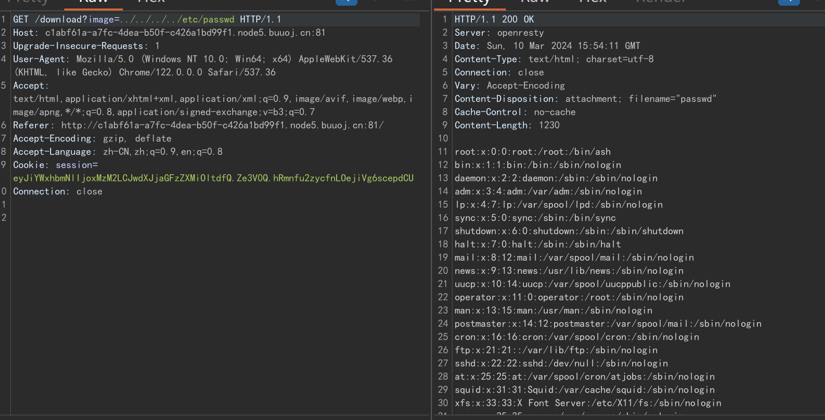Click the xfs:x:33:33 X Font Server entry

pyautogui.click(x=588, y=403)
